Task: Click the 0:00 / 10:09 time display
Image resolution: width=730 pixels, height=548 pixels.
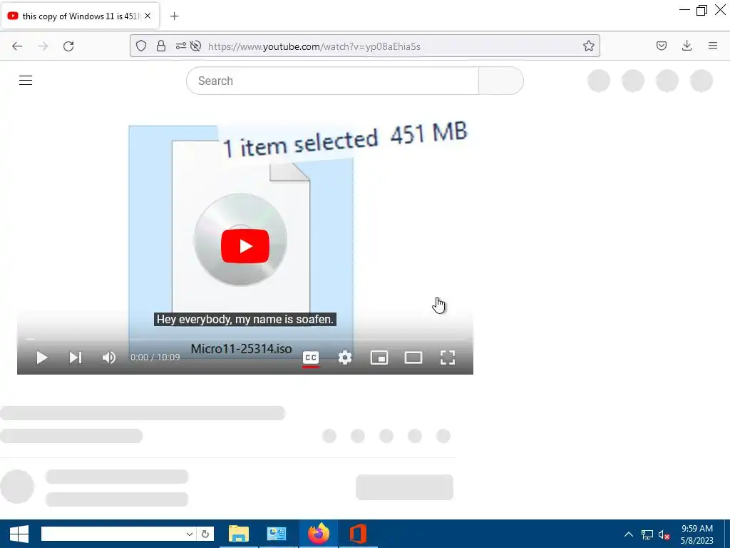Action: 155,357
